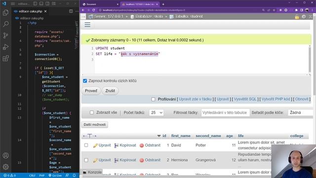
Task: Split the VS Code editor right
Action: coord(71,11)
